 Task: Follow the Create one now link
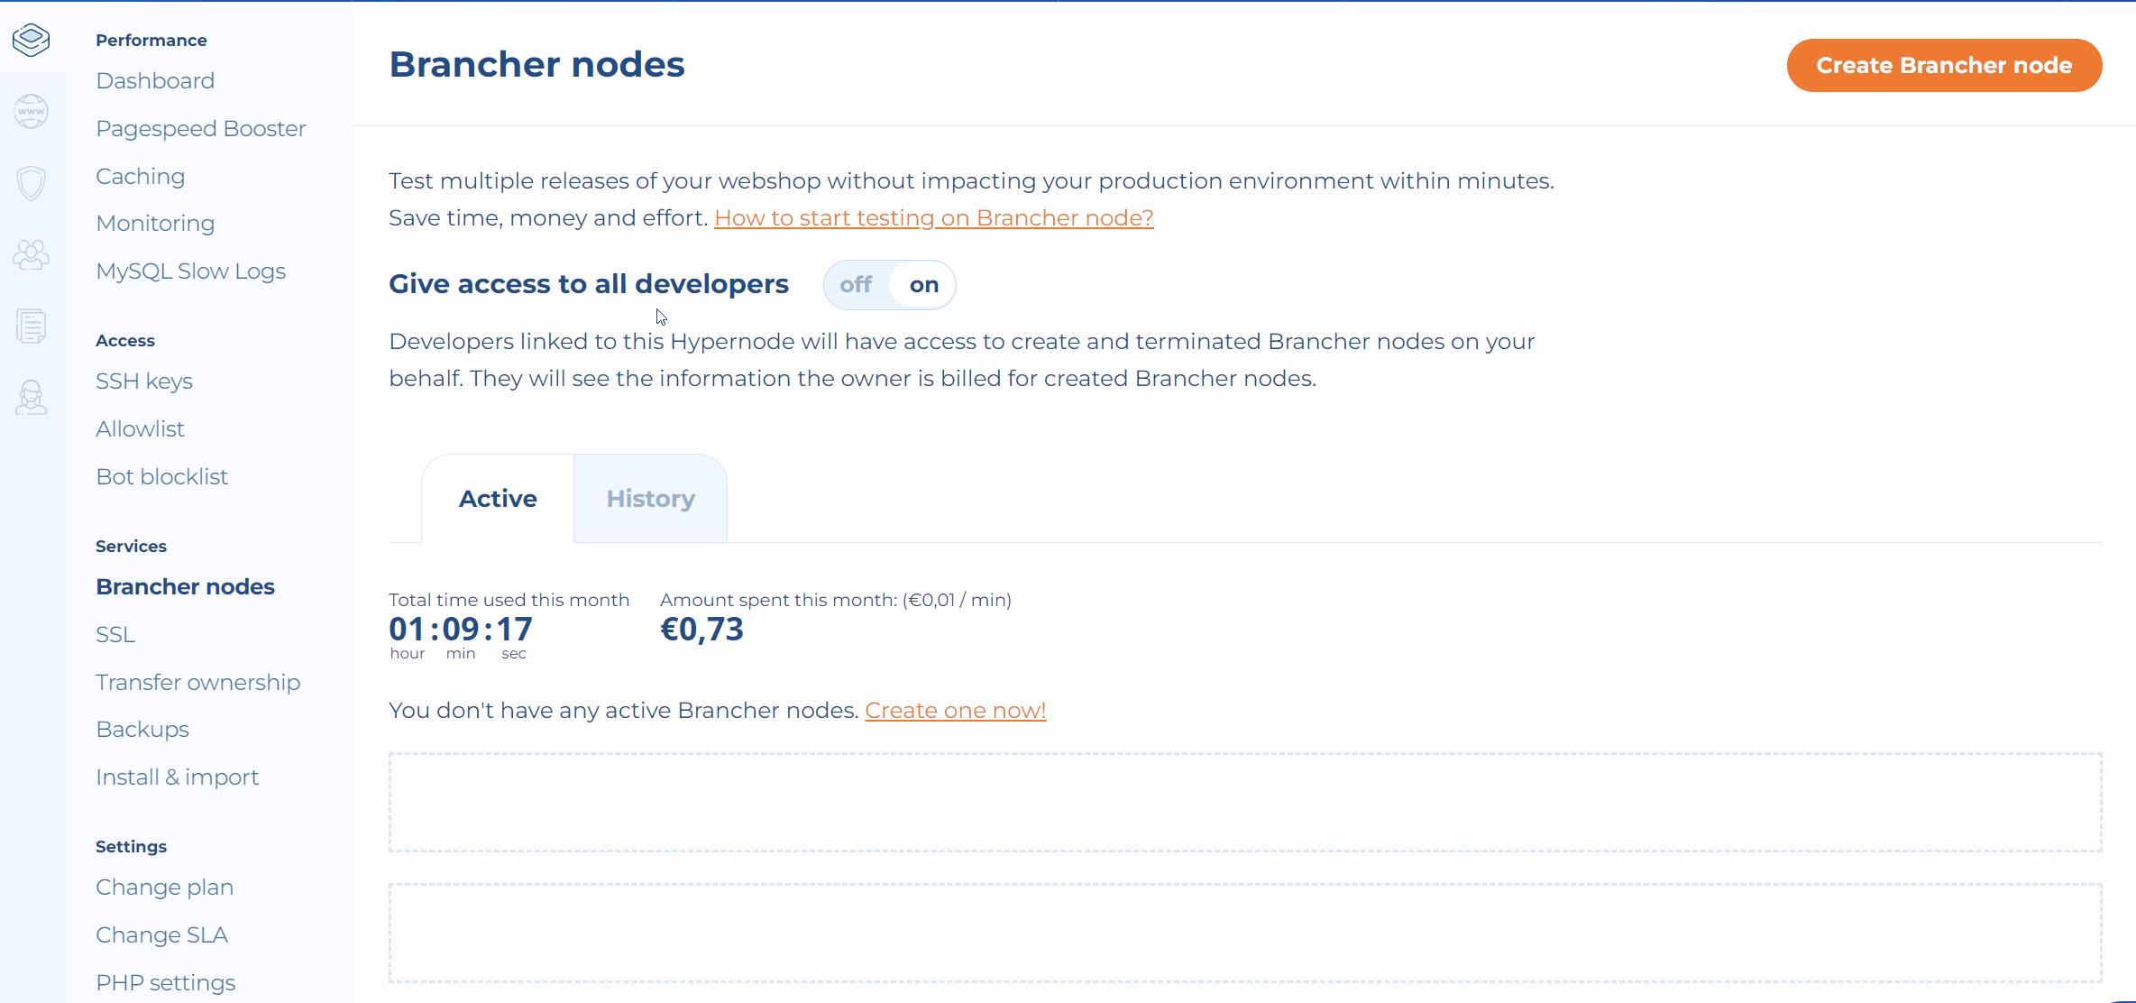956,711
